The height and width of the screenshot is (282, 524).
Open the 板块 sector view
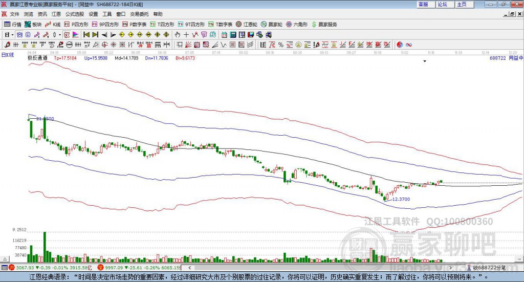33,25
